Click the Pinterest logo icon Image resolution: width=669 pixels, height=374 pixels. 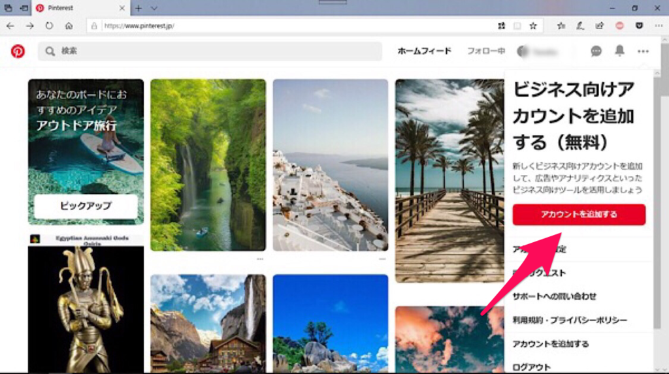click(18, 51)
